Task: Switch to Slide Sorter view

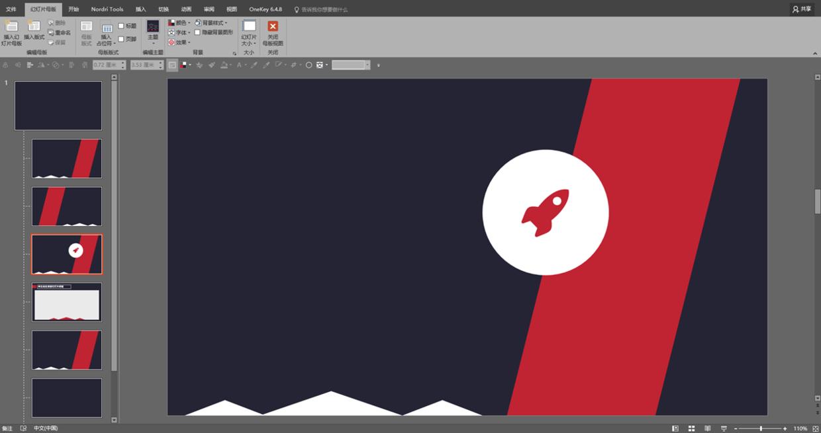Action: point(691,428)
